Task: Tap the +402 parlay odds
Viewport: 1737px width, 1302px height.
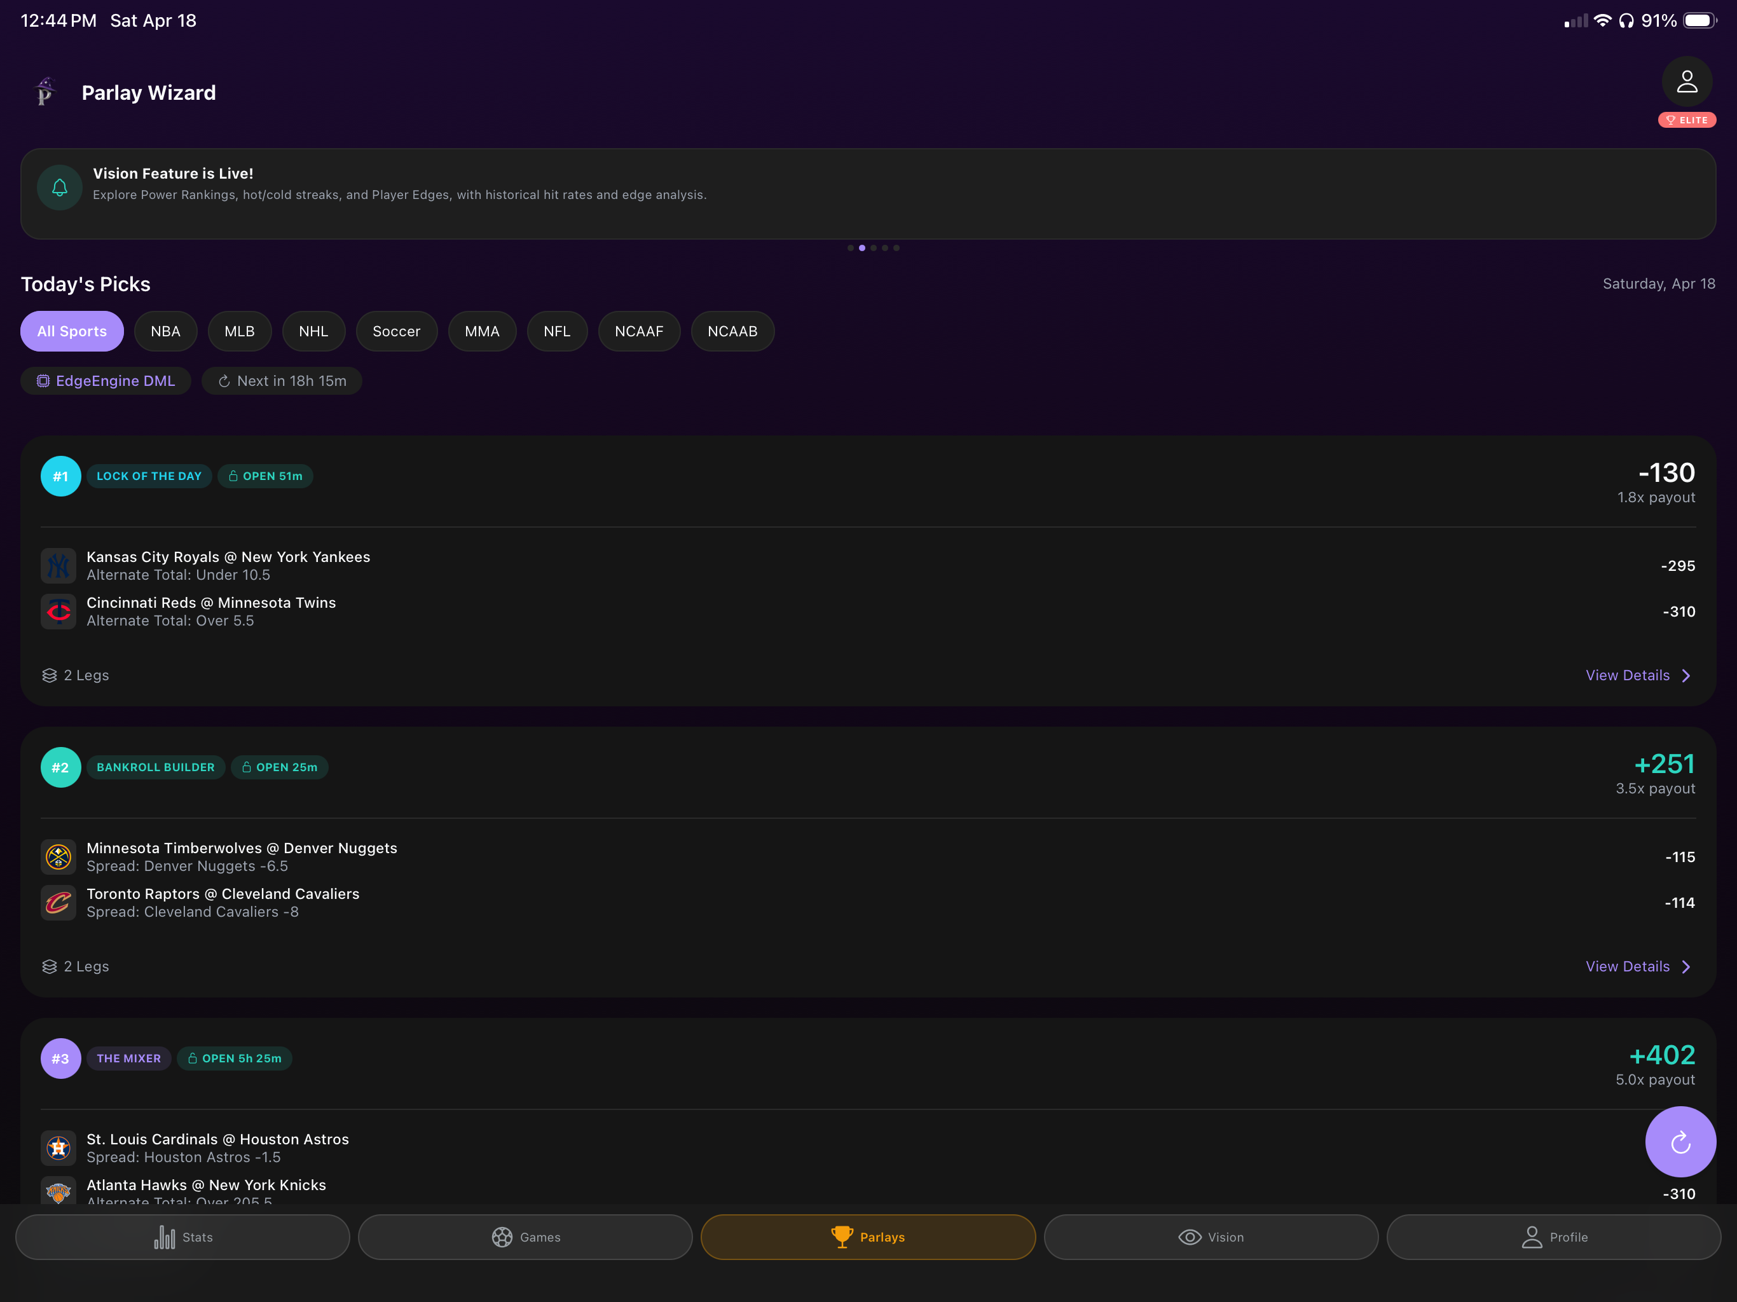Action: pos(1661,1055)
